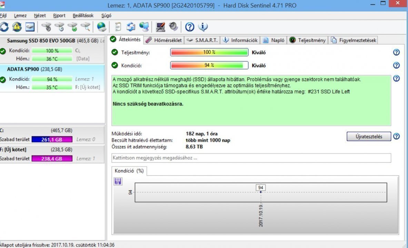The width and height of the screenshot is (408, 248).
Task: Click the blue question mark toolbar icon
Action: [190, 27]
